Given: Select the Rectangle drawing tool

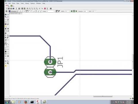Looking at the screenshot, I should coord(5,52).
